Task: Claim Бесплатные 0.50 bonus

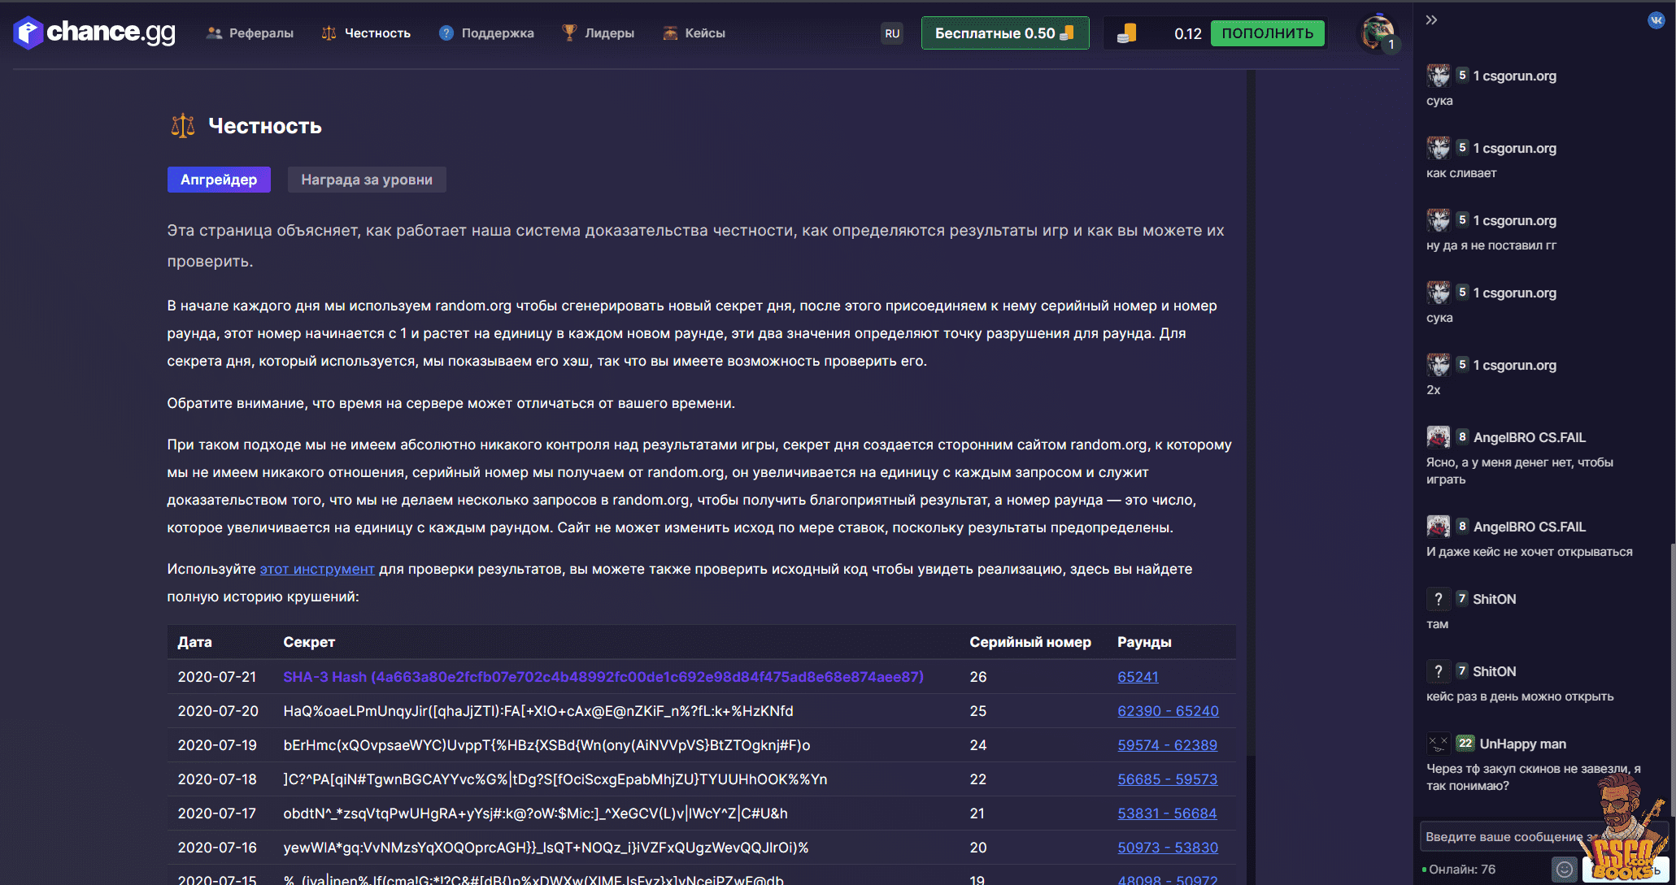Action: pos(1004,33)
